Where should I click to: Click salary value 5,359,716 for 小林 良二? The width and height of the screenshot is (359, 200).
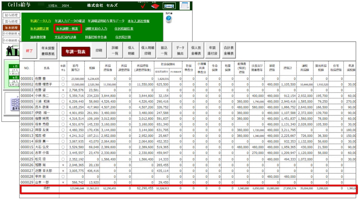pyautogui.click(x=76, y=96)
